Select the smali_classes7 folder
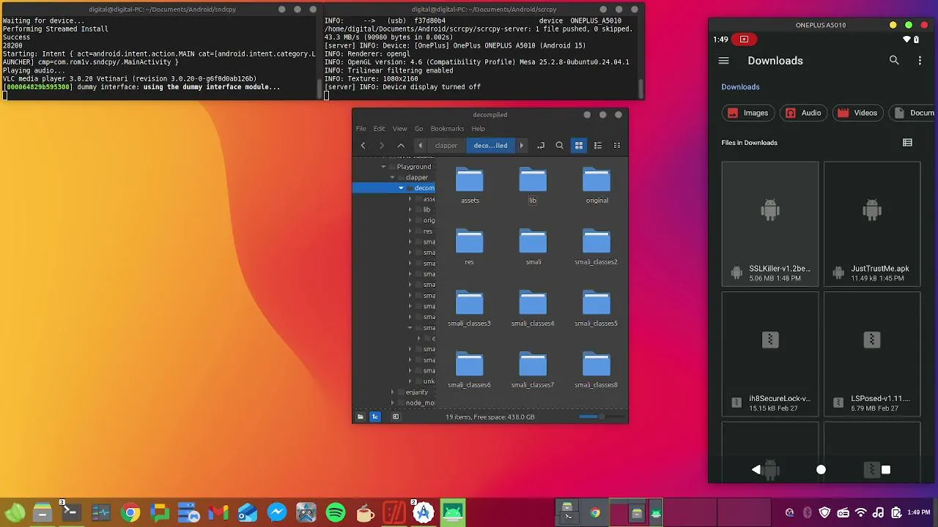 pyautogui.click(x=533, y=370)
